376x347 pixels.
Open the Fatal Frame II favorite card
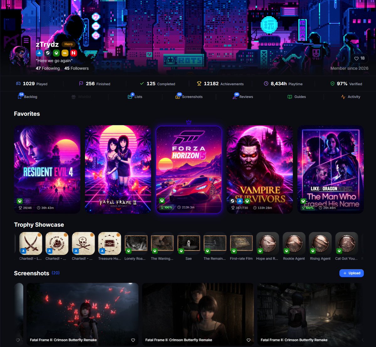coord(118,169)
